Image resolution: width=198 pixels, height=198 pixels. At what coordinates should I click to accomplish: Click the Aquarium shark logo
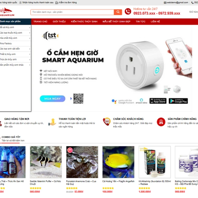tap(7, 12)
